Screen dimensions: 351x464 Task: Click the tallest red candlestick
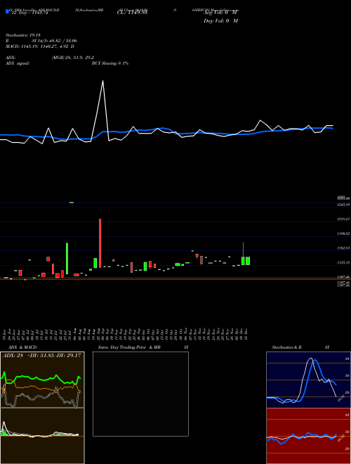pyautogui.click(x=100, y=243)
